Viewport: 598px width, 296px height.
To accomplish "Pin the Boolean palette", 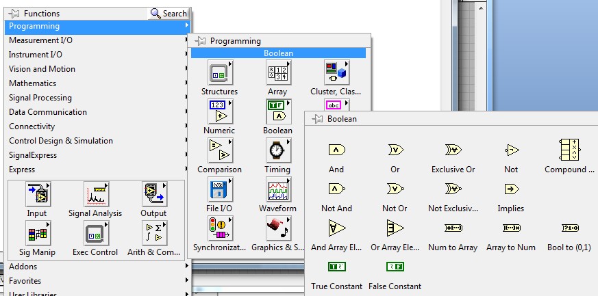I will (x=317, y=119).
